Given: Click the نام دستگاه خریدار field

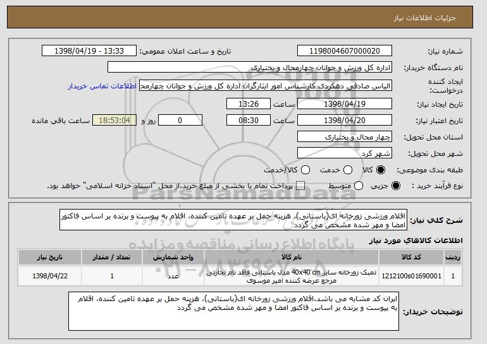Looking at the screenshot, I should pyautogui.click(x=250, y=68).
